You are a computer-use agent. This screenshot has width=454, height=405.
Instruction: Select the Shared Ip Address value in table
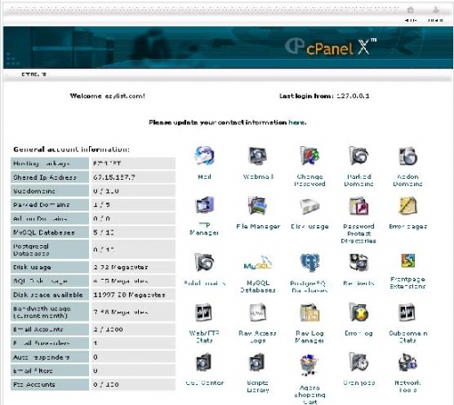point(114,177)
